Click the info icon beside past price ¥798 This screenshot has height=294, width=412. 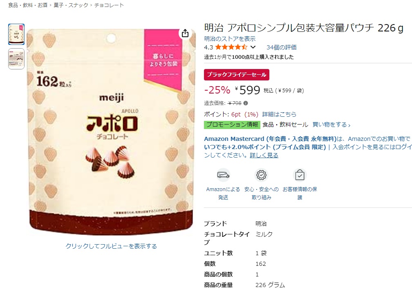[x=246, y=103]
